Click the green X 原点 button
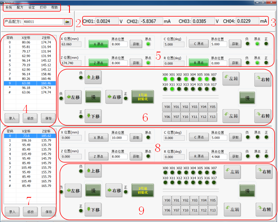This screenshot has width=279, height=222. (x=98, y=44)
